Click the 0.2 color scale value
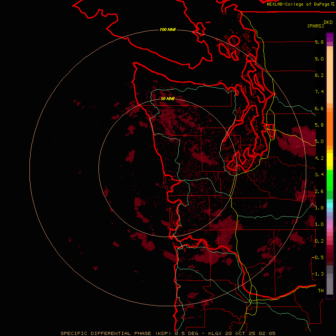 coord(319,241)
